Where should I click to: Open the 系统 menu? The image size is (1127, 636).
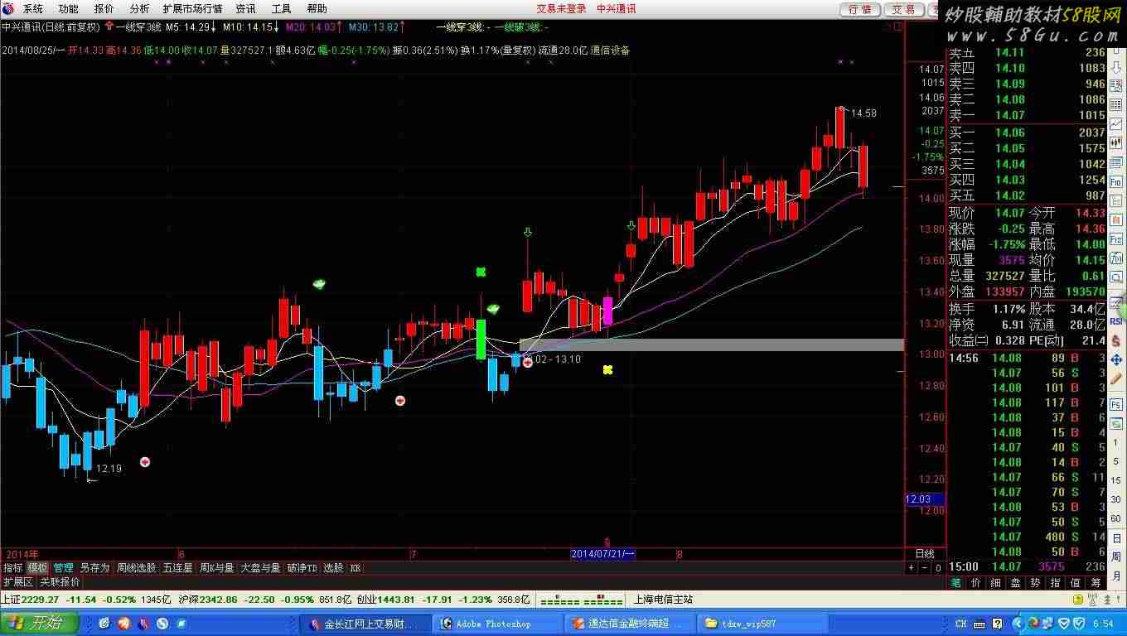point(32,9)
